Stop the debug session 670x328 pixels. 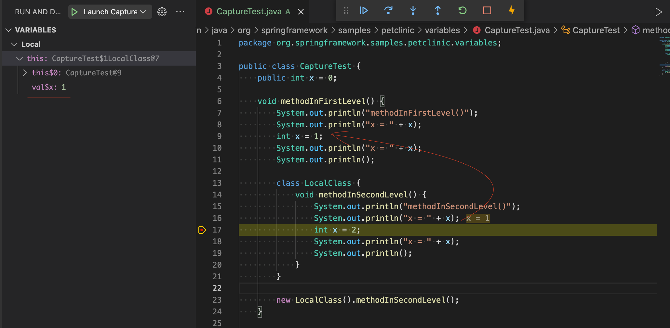[487, 11]
